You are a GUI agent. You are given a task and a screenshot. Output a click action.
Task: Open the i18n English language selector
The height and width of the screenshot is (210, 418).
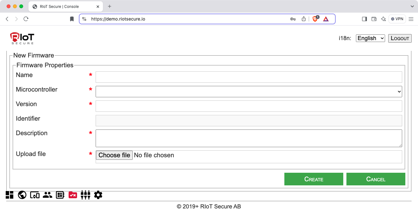coord(370,38)
